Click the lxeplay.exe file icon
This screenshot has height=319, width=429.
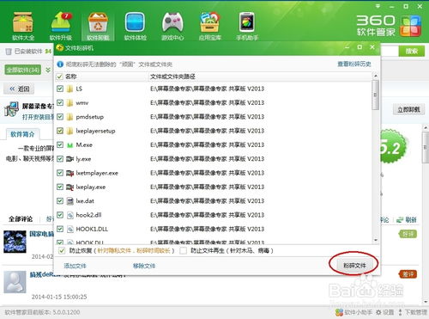click(x=69, y=187)
